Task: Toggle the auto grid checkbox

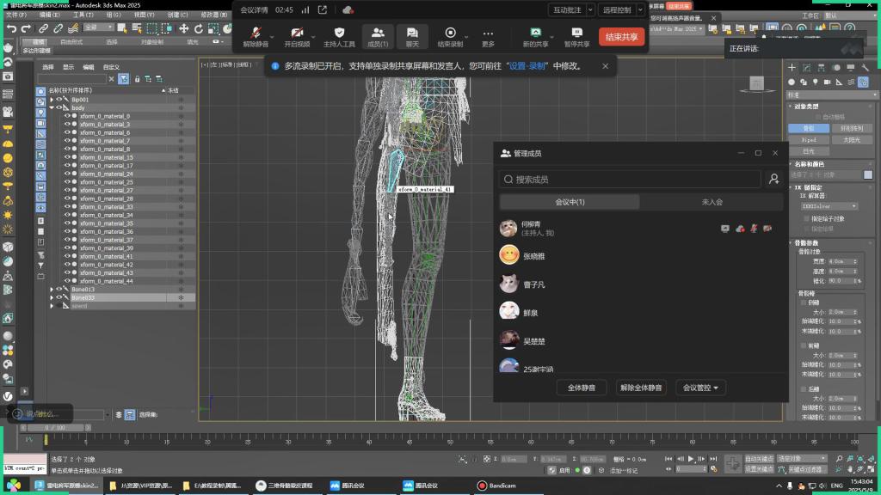Action: click(x=818, y=117)
